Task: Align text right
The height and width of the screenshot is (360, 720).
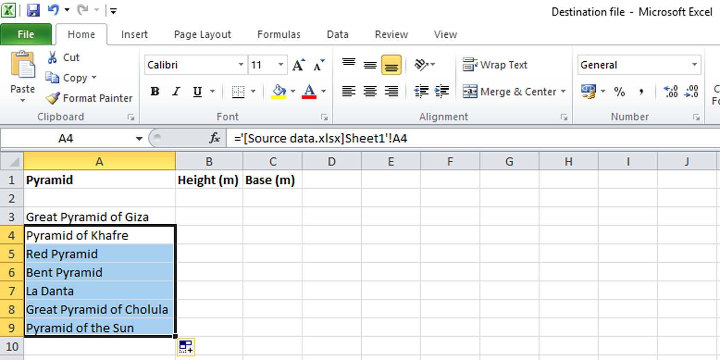Action: click(391, 91)
